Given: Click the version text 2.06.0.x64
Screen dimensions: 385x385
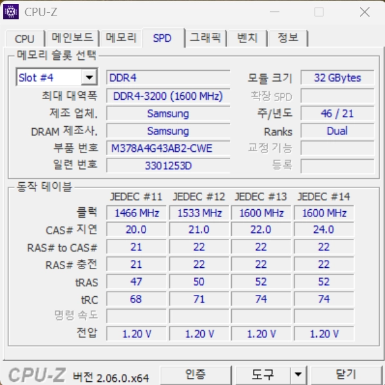Looking at the screenshot, I should click(123, 378).
